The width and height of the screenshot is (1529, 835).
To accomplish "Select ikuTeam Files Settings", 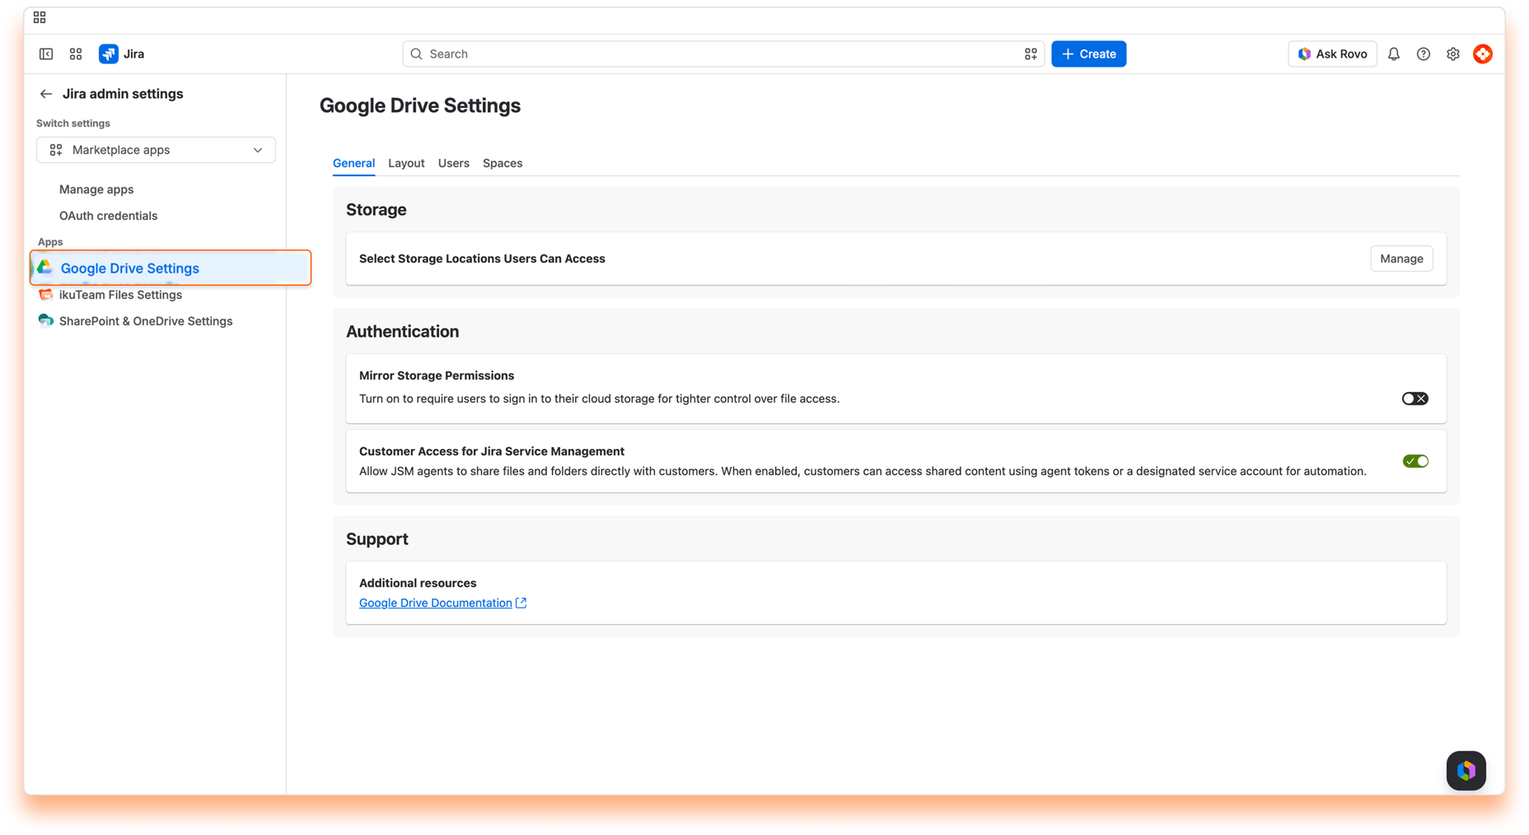I will (120, 295).
